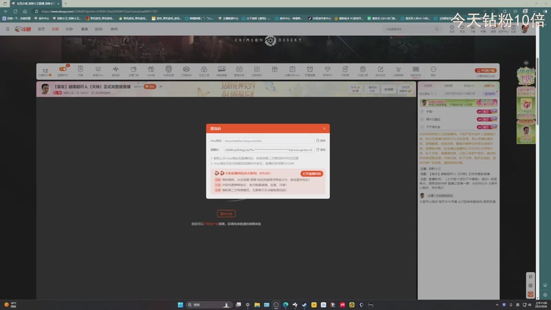Click the red PC客户端 button in the toolbar
Screen dimensions: 551x310
click(x=486, y=71)
